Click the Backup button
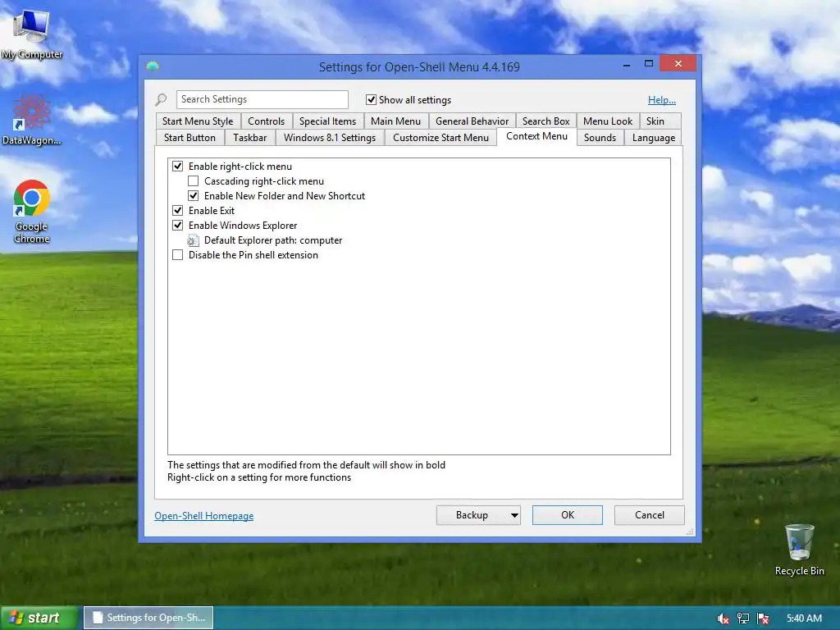Viewport: 840px width, 630px height. [x=472, y=515]
